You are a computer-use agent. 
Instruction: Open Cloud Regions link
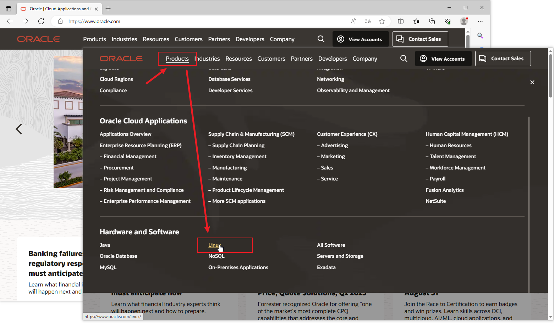pos(116,79)
